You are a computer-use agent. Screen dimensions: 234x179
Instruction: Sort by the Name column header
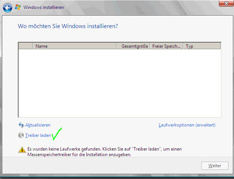pyautogui.click(x=75, y=46)
